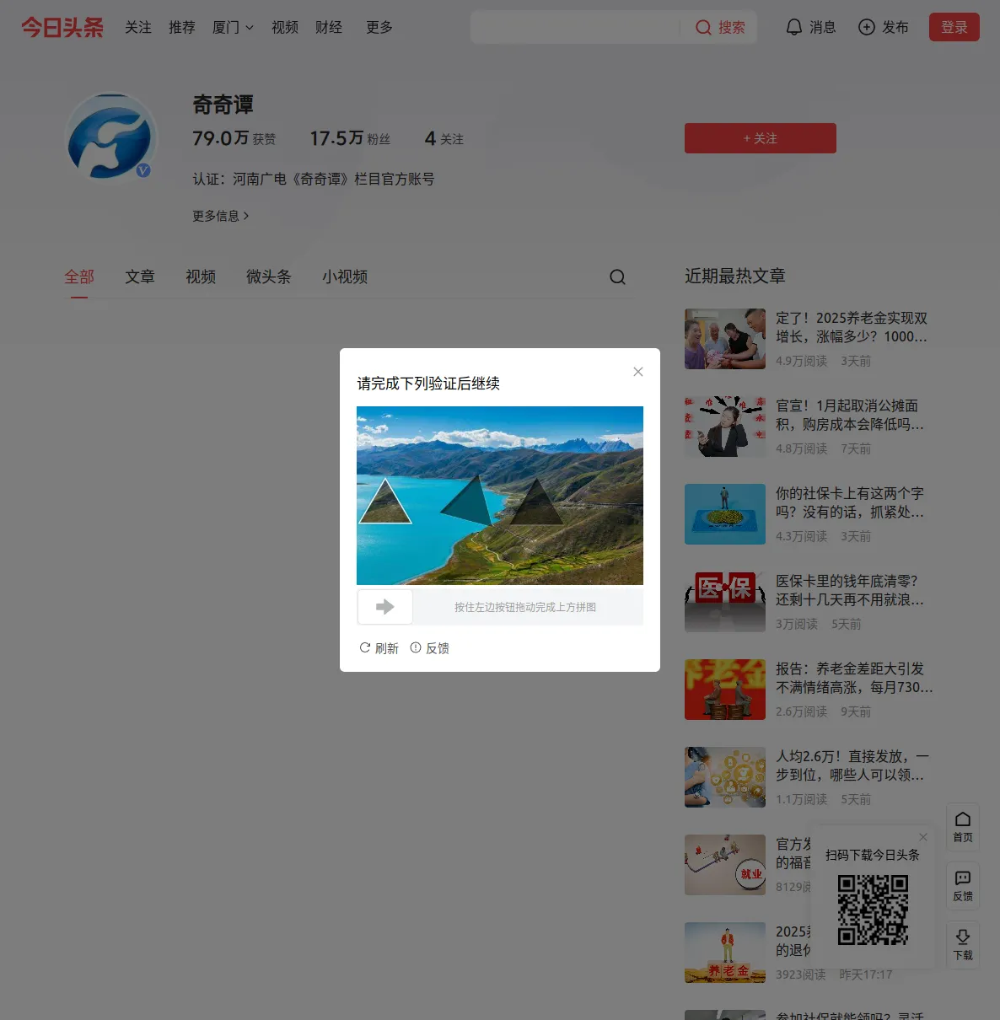The image size is (1000, 1020).
Task: Click the 养老金 figurine thumbnail
Action: [725, 953]
